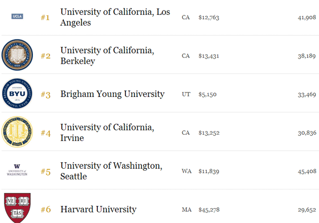Select the #3 rank label
This screenshot has width=319, height=223.
46,95
